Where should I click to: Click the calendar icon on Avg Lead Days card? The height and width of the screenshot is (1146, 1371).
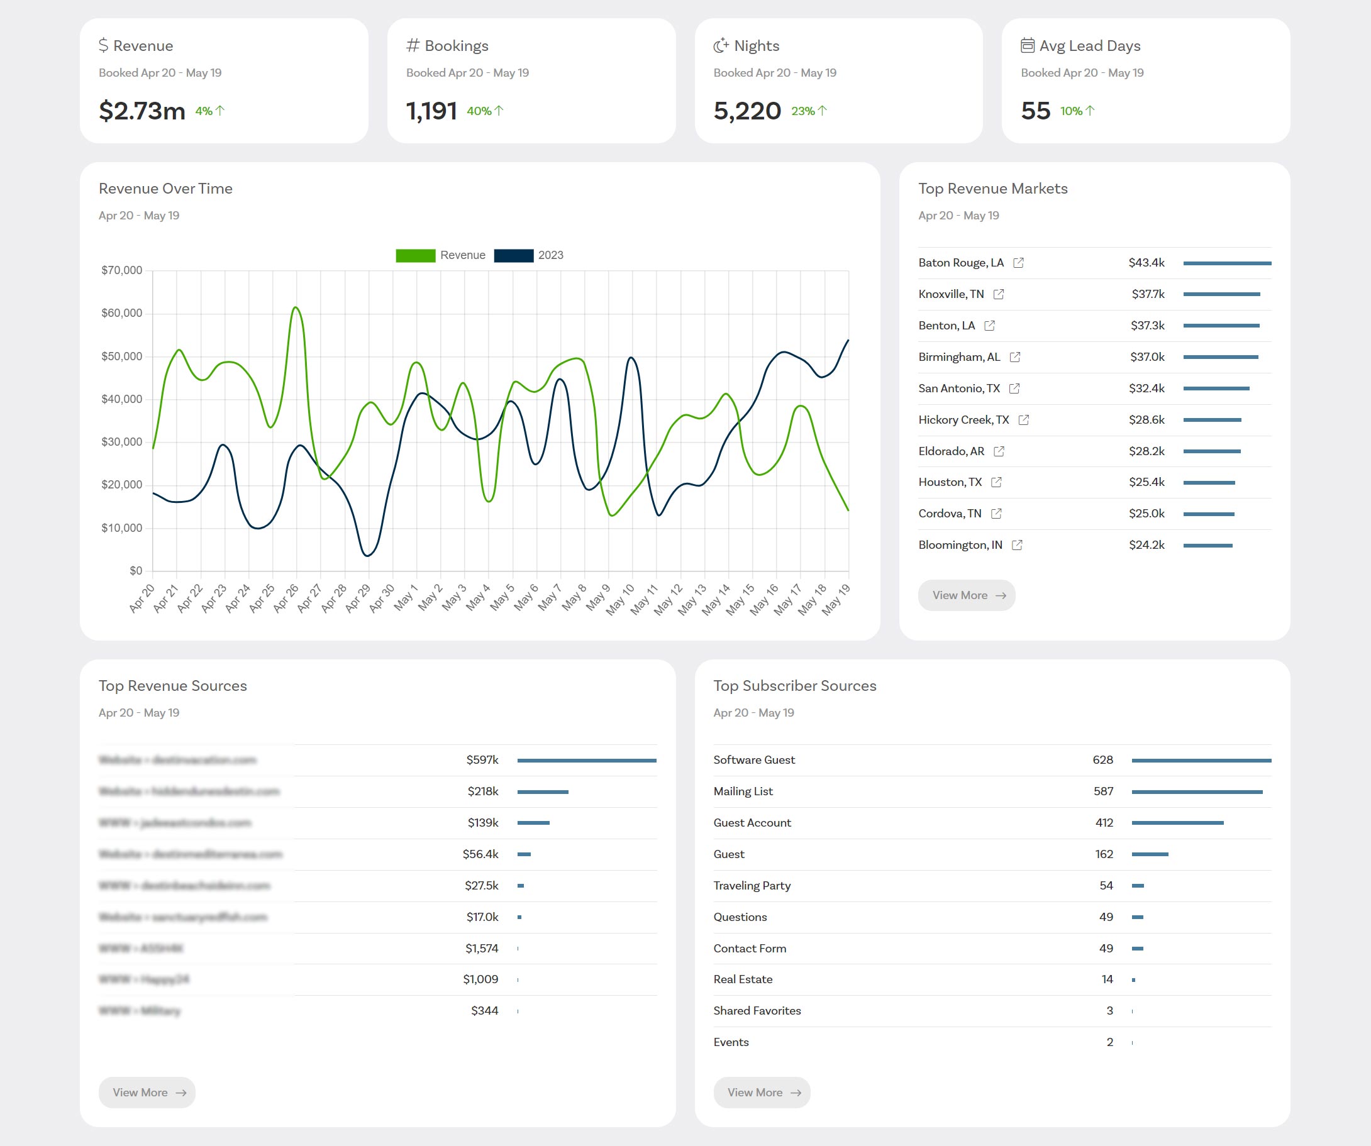point(1027,45)
